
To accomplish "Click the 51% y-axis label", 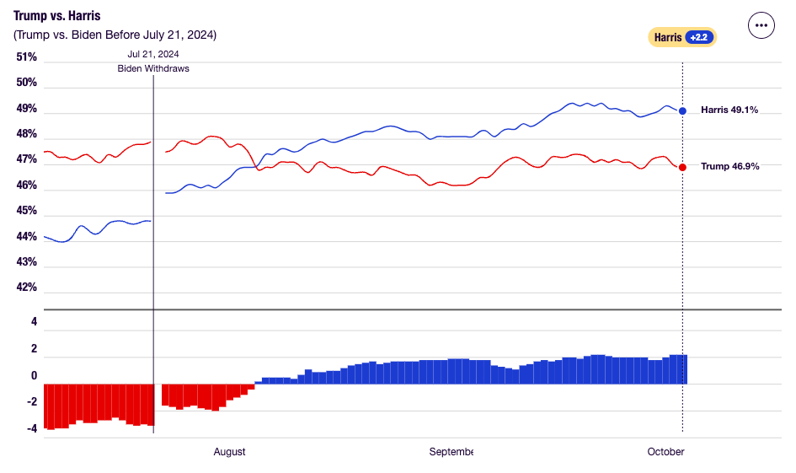I will [26, 56].
